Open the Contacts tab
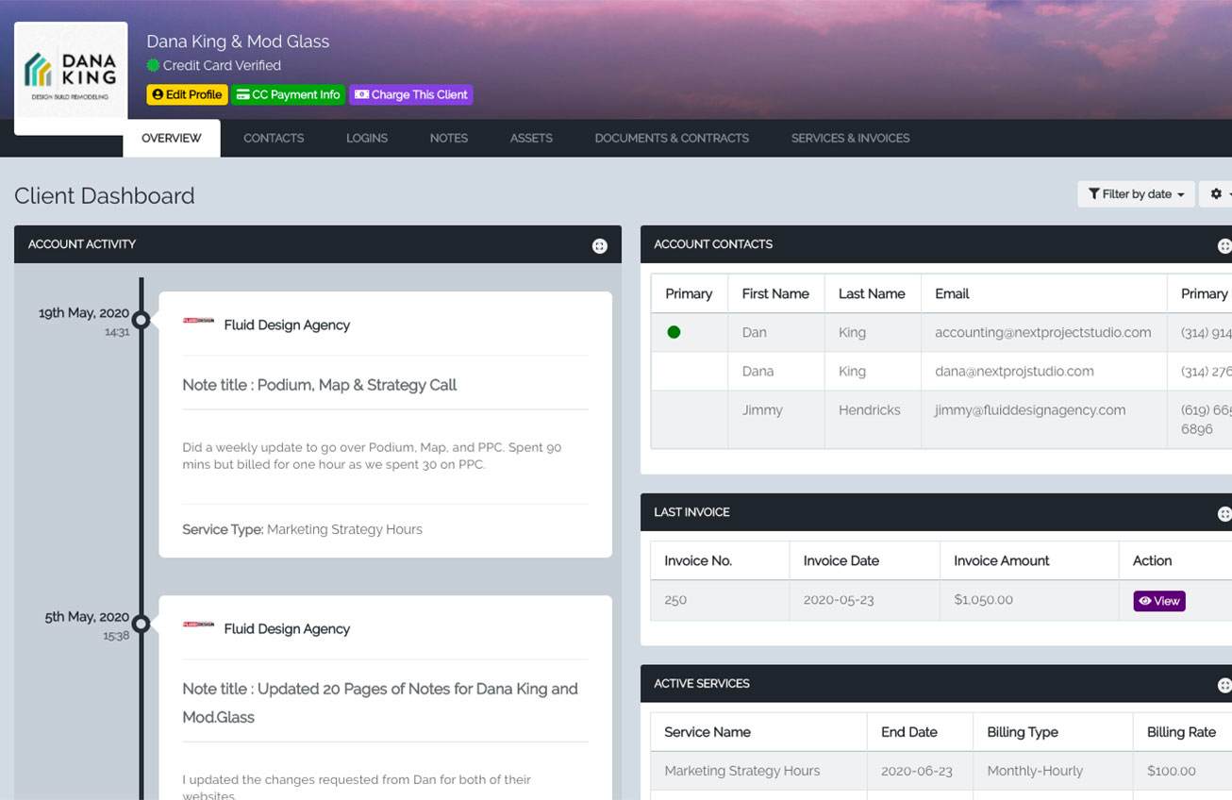Viewport: 1232px width, 800px height. (274, 138)
